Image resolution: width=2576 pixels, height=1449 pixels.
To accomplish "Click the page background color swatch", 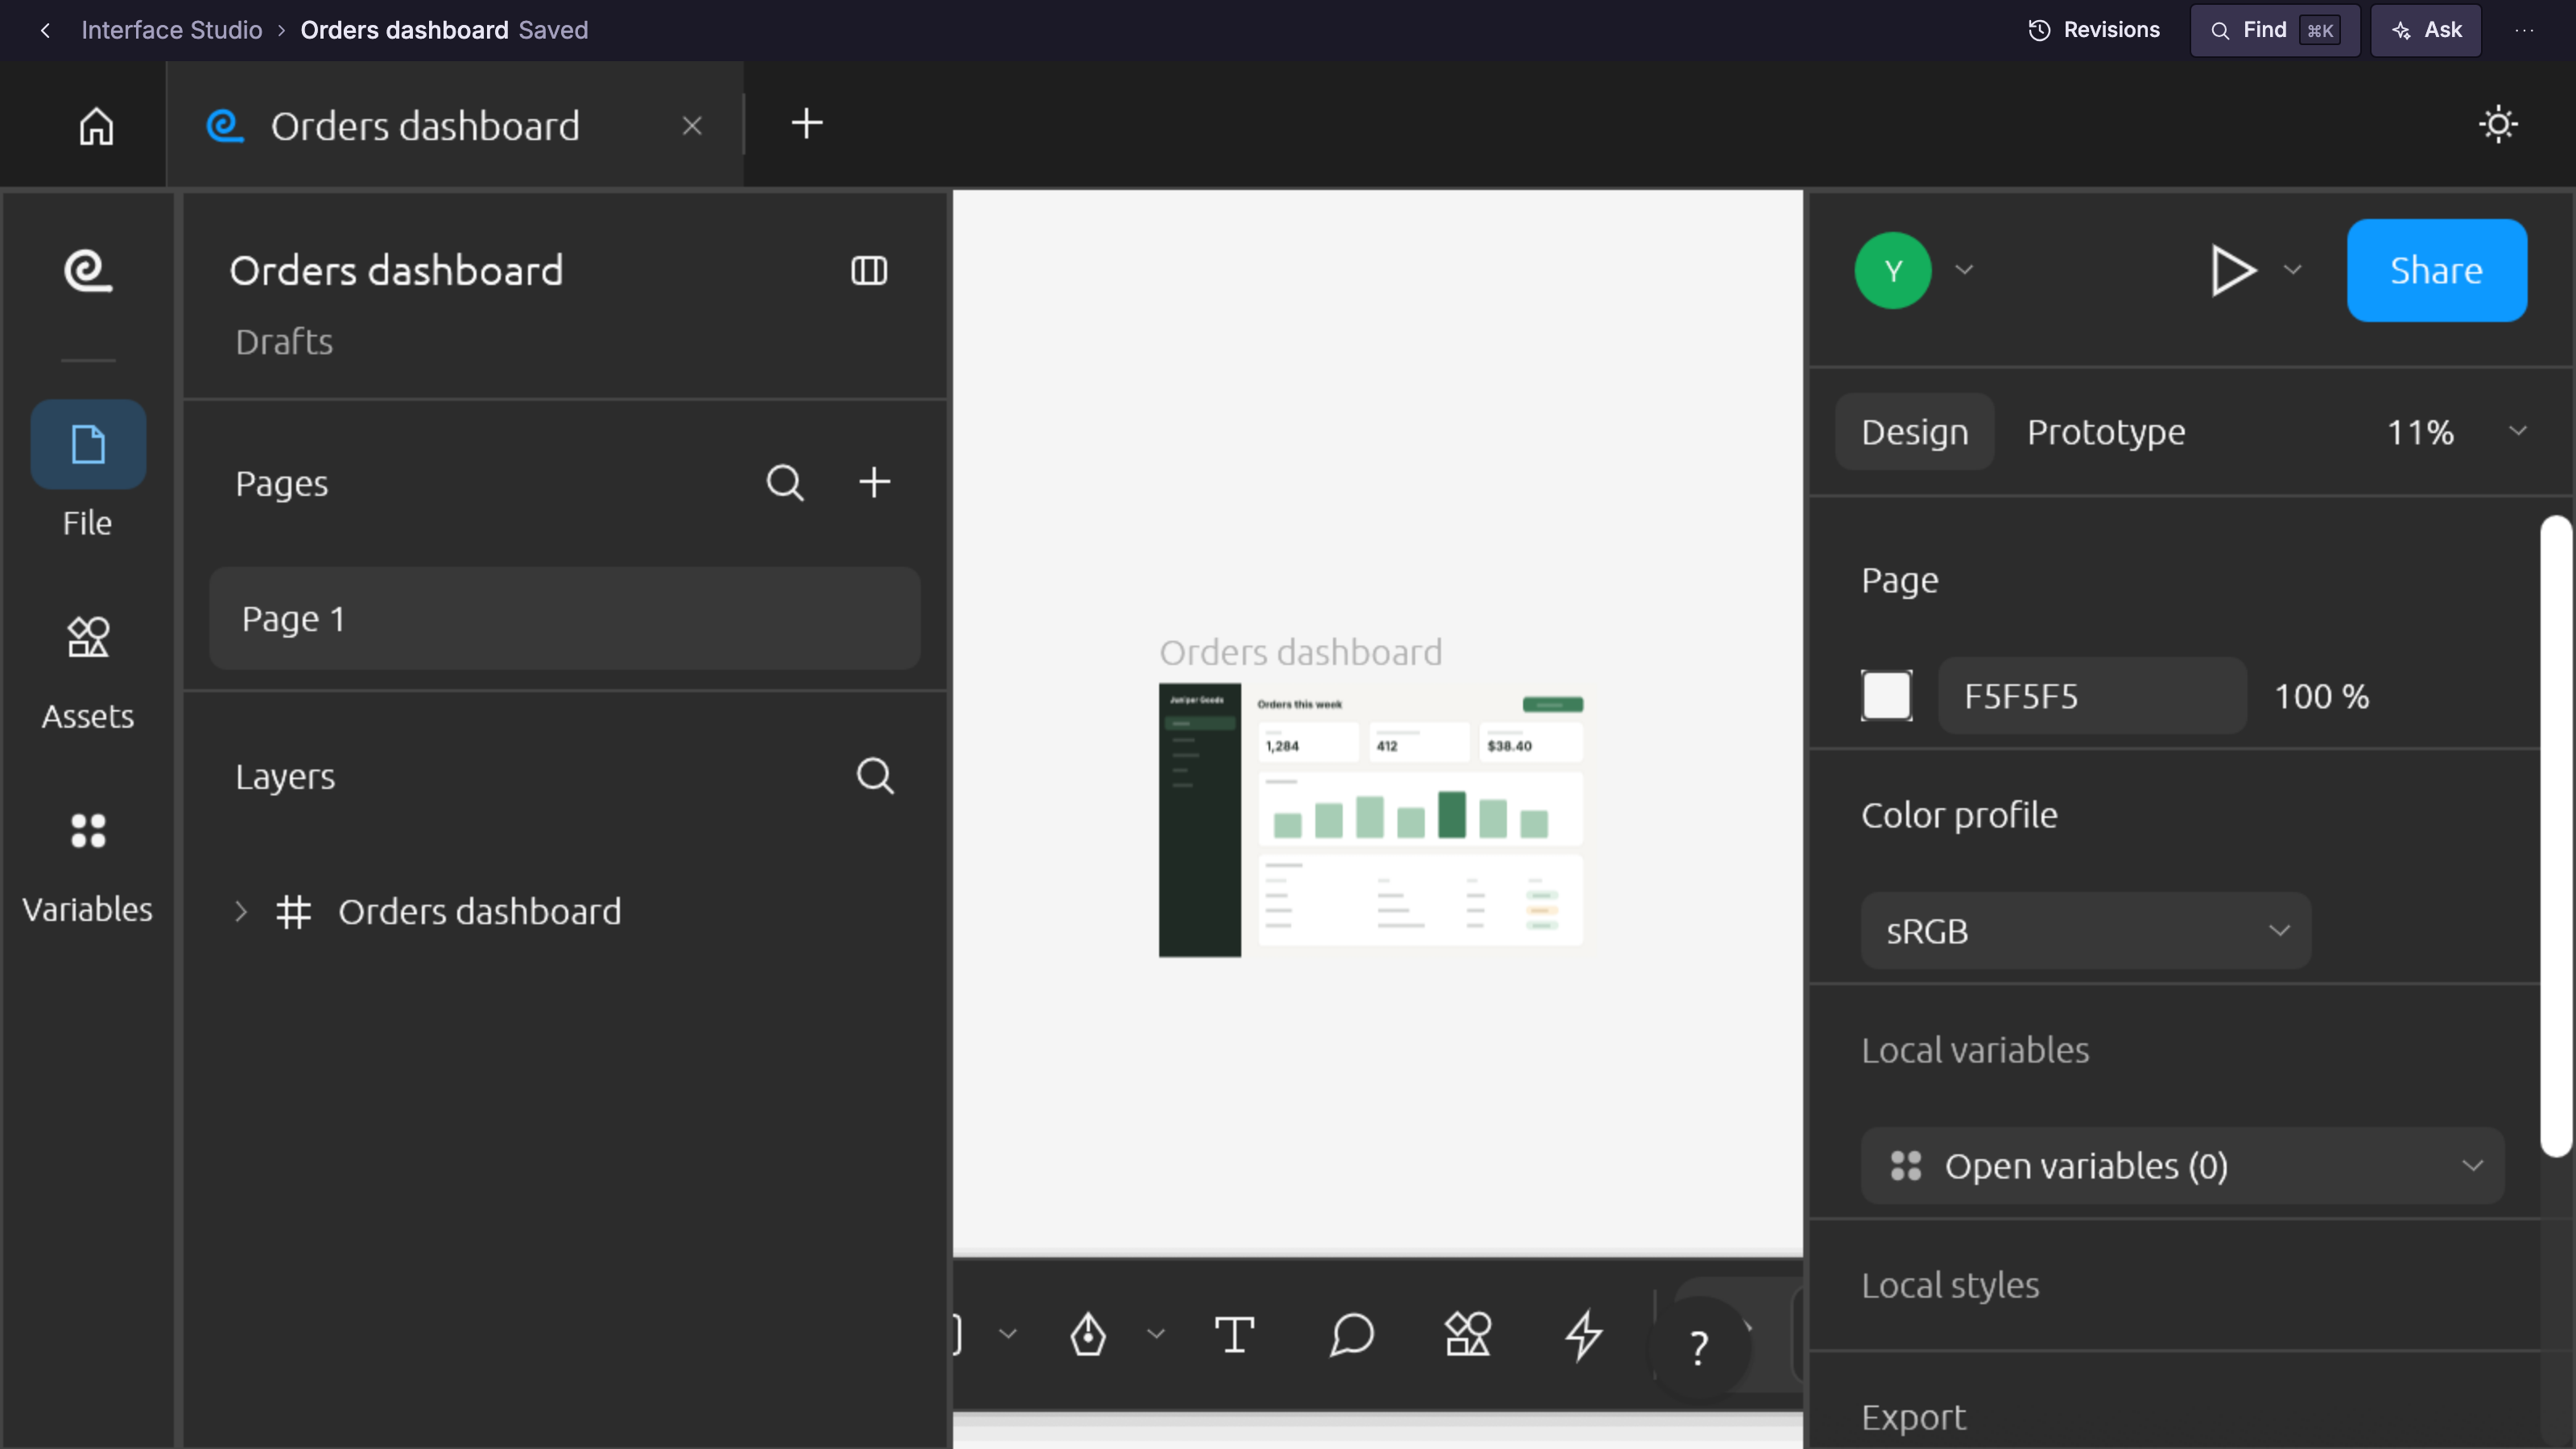I will point(1887,696).
